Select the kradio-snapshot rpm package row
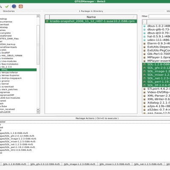This screenshot has width=170, height=170. point(91,21)
